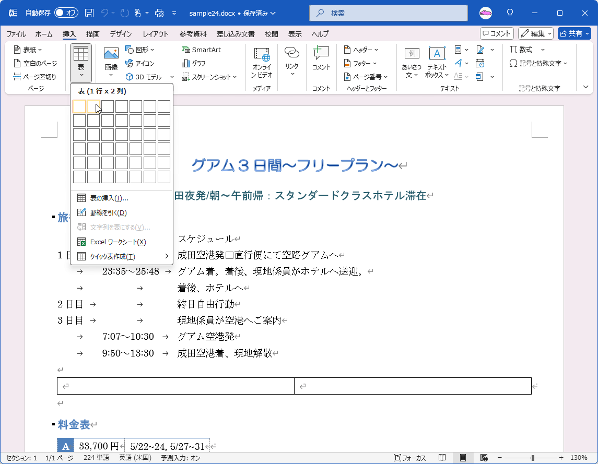The image size is (598, 464).
Task: Open the touch/mouse mode icon
Action: coord(138,13)
